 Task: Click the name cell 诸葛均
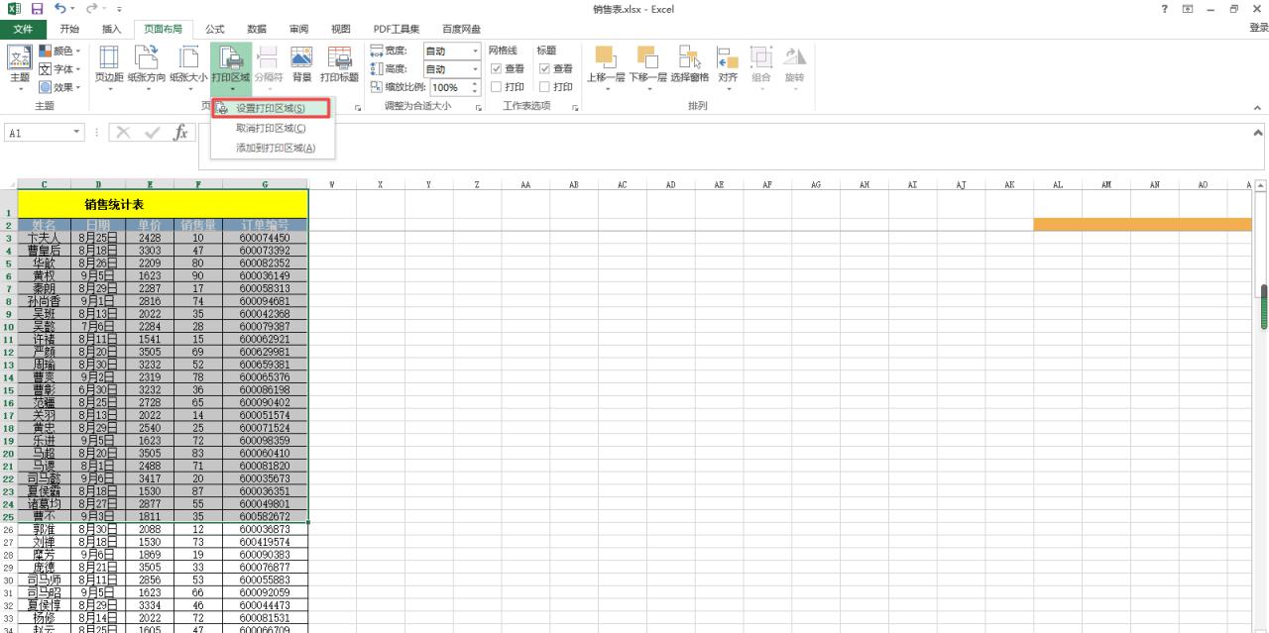45,504
